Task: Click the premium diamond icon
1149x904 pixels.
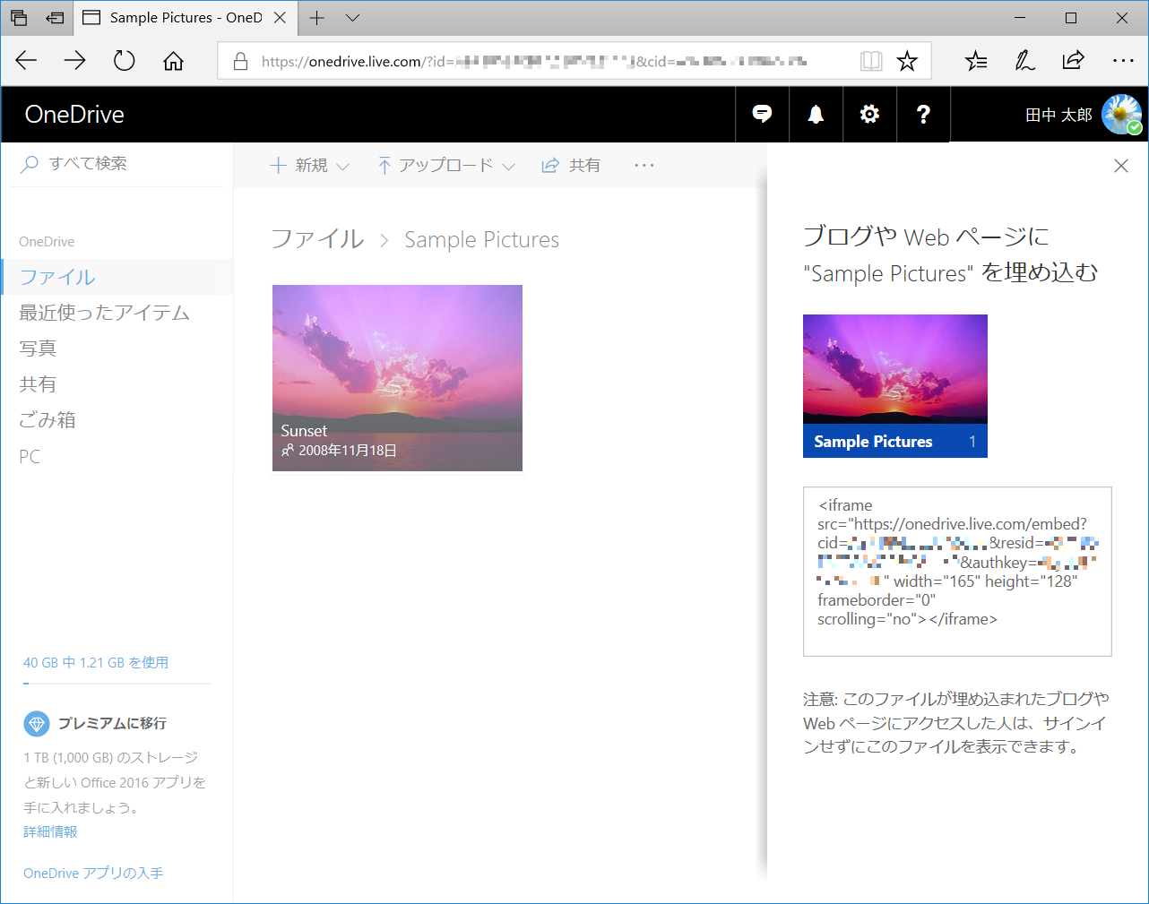Action: 36,723
